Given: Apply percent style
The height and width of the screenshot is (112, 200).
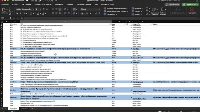Looking at the screenshot, I should click(87, 13).
